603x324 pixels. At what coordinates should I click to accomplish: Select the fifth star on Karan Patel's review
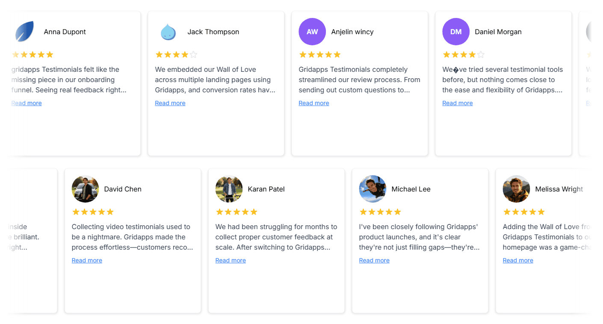point(254,212)
